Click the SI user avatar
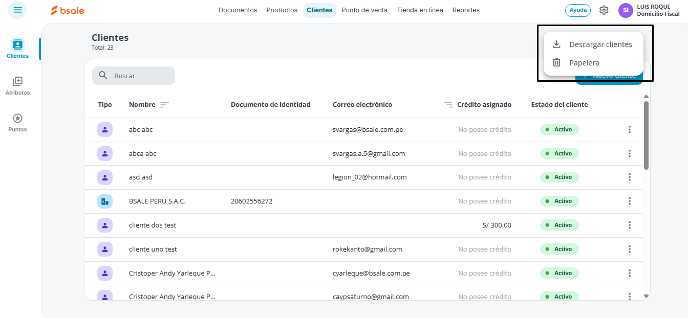This screenshot has width=688, height=318. (626, 10)
